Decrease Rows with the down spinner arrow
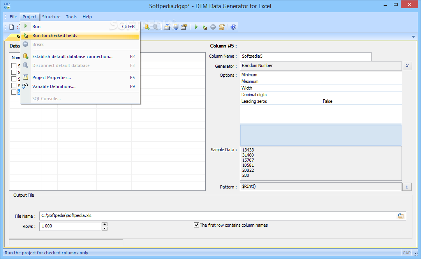 105,228
